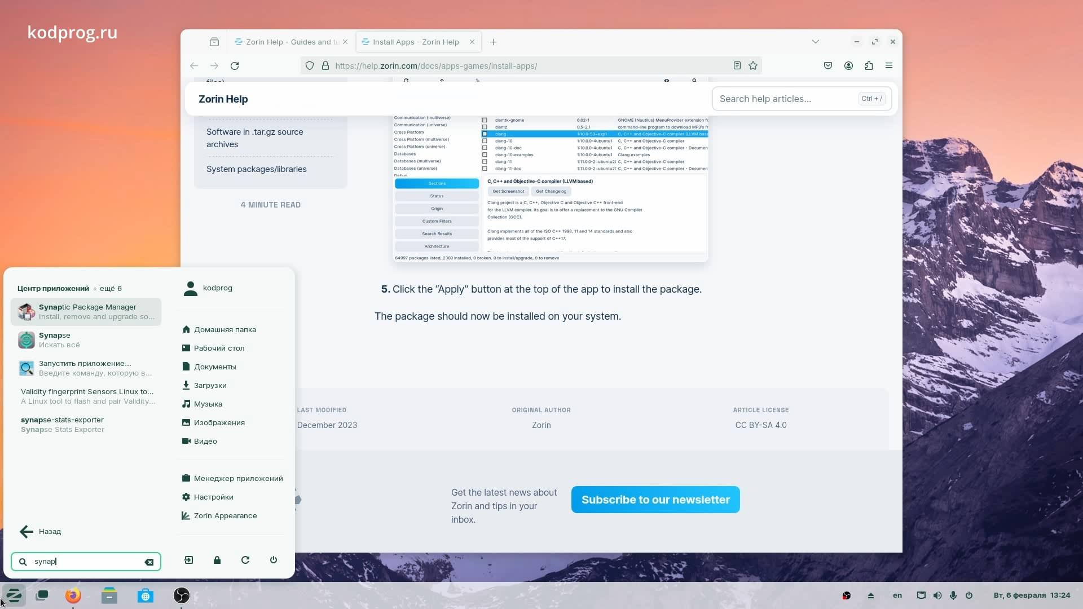Image resolution: width=1083 pixels, height=609 pixels.
Task: Click the Firefox View icon
Action: coord(214,42)
